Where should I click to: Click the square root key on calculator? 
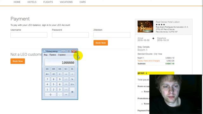click(72, 74)
